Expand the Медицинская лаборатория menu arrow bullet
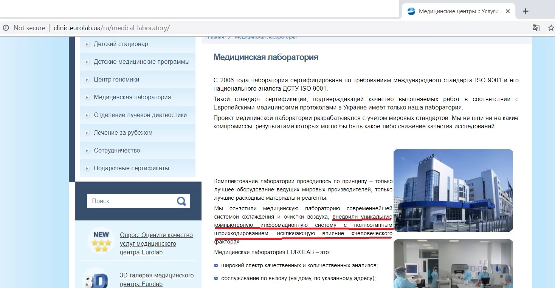The image size is (555, 288). pyautogui.click(x=87, y=97)
